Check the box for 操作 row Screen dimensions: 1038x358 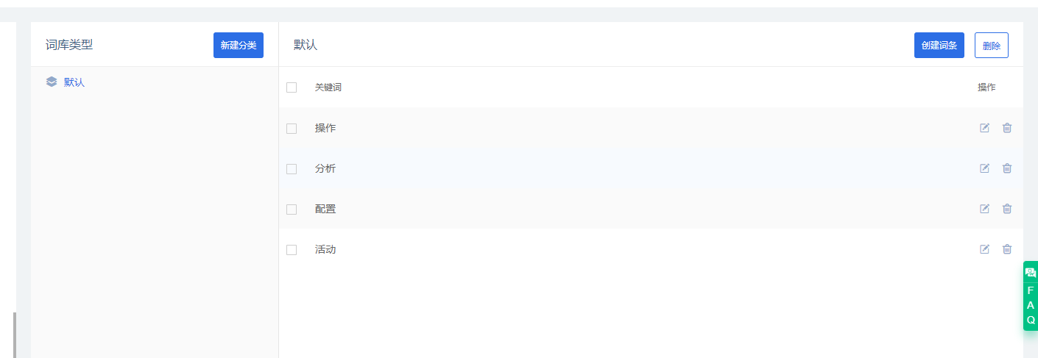(292, 129)
